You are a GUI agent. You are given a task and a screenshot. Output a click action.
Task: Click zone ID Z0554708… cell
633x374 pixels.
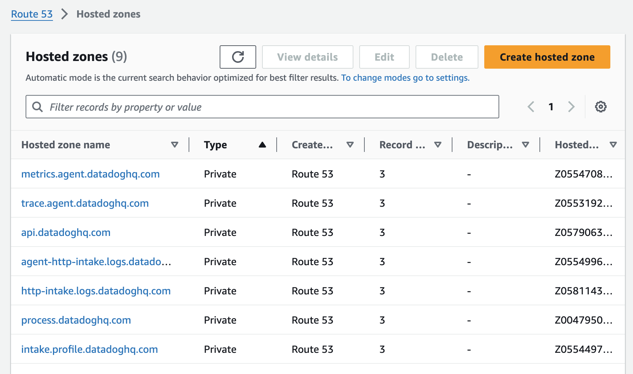[584, 174]
